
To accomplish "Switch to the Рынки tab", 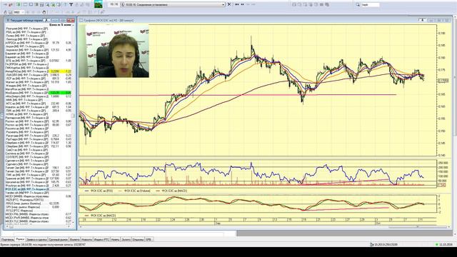I will (x=20, y=240).
